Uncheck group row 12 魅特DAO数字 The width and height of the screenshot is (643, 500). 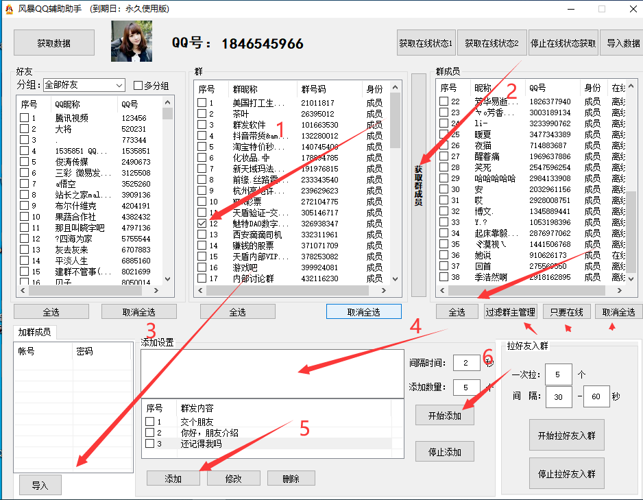[x=202, y=224]
